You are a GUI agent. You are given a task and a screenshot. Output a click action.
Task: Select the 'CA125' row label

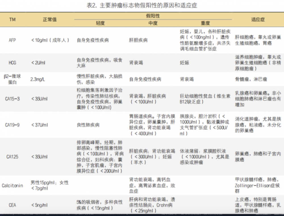[x=12, y=157]
